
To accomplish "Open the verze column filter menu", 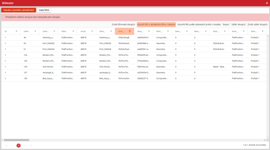I will click(92, 31).
